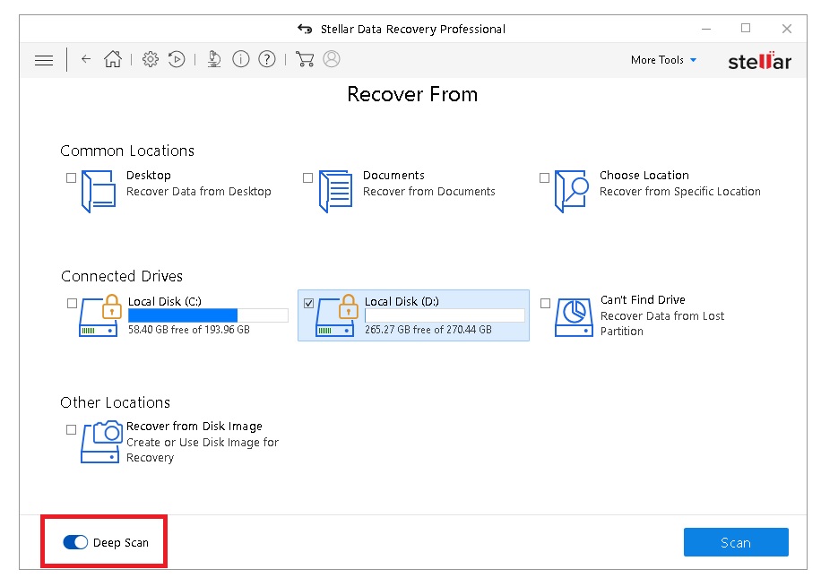Click the 'Local Disk (D:)' label
This screenshot has width=821, height=578.
[402, 302]
